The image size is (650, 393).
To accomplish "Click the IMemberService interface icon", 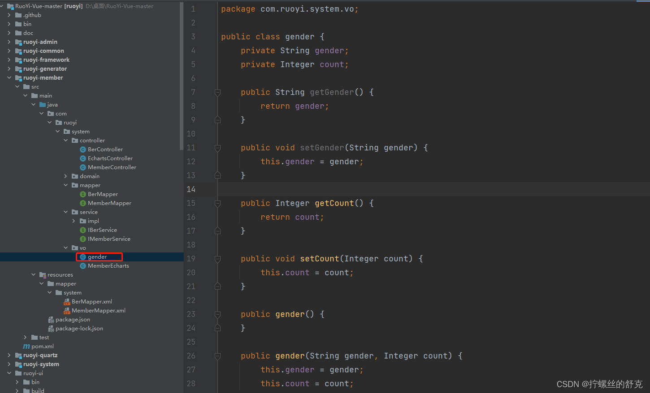I will (83, 239).
